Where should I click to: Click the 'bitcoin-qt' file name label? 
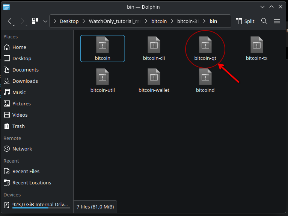click(x=205, y=58)
